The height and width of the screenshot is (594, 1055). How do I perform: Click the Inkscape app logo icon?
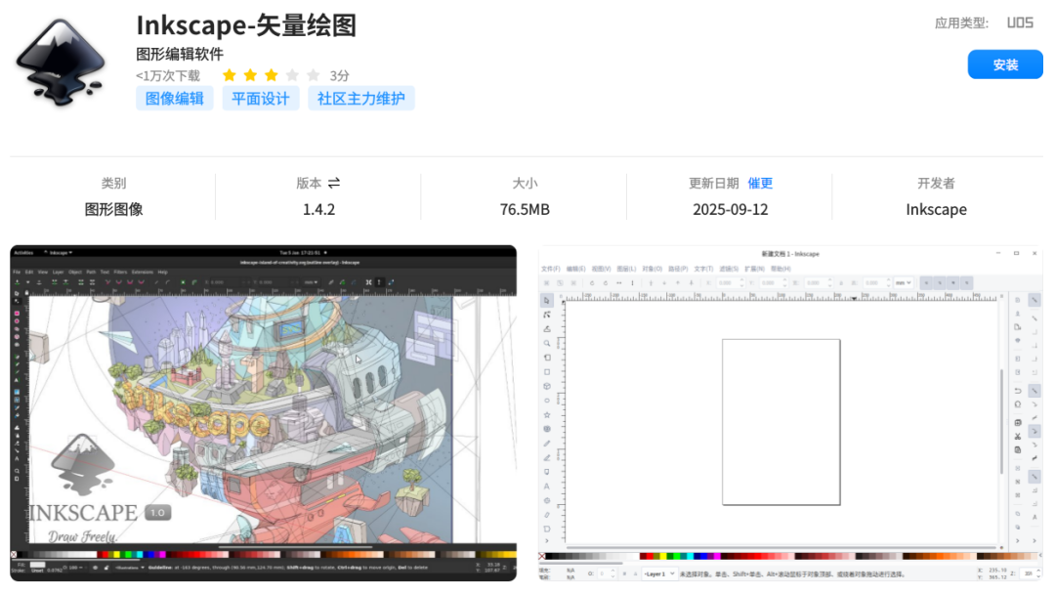pos(62,63)
